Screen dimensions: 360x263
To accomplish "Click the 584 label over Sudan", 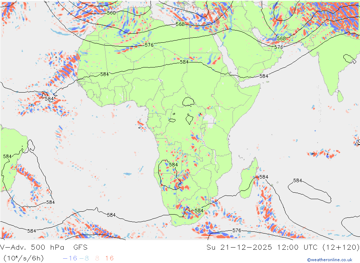I will [184, 62].
